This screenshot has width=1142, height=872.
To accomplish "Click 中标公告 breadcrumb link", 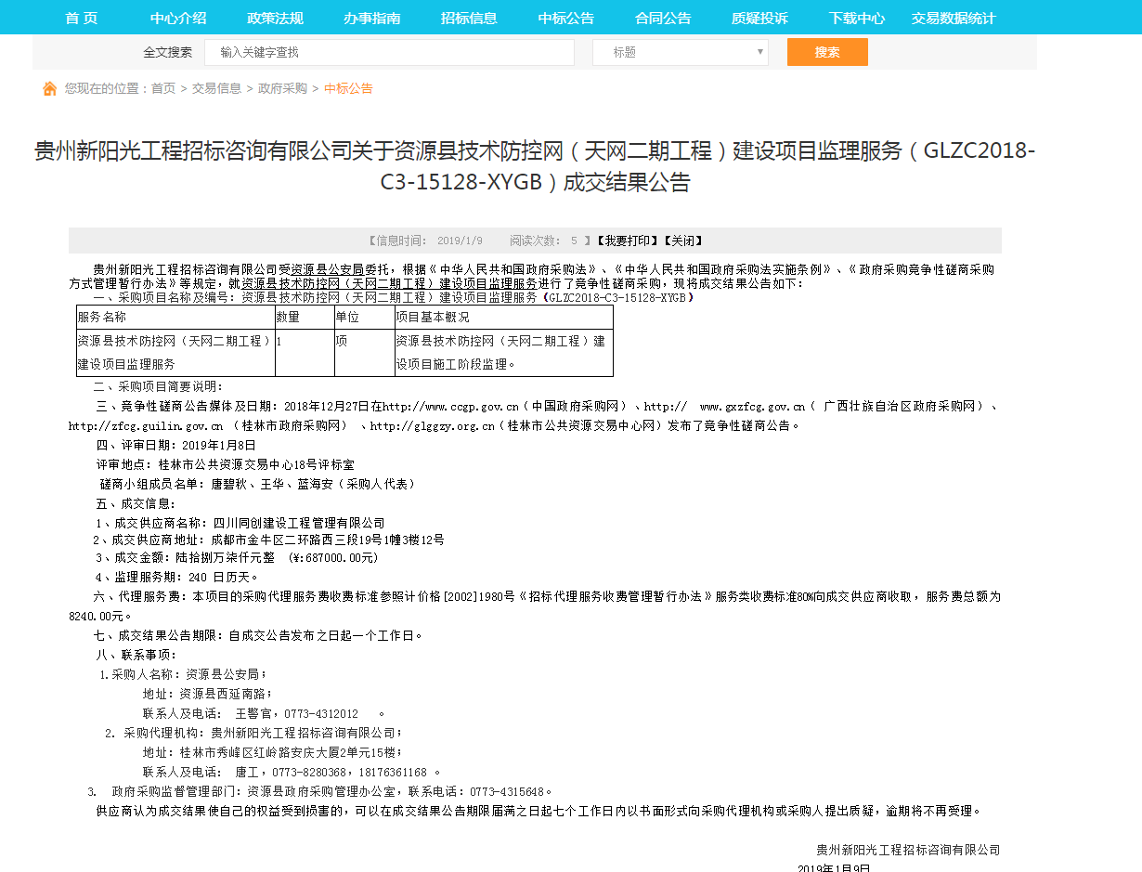I will [x=348, y=88].
